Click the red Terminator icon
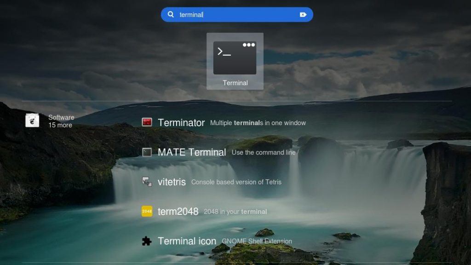The image size is (471, 265). point(147,122)
